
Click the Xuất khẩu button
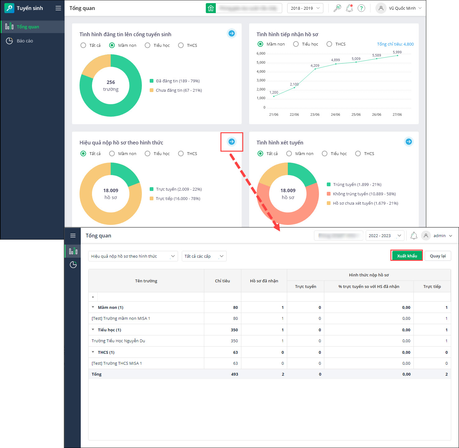tap(407, 256)
